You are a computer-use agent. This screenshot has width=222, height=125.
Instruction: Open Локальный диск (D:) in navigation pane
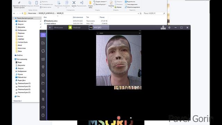pyautogui.click(x=24, y=86)
